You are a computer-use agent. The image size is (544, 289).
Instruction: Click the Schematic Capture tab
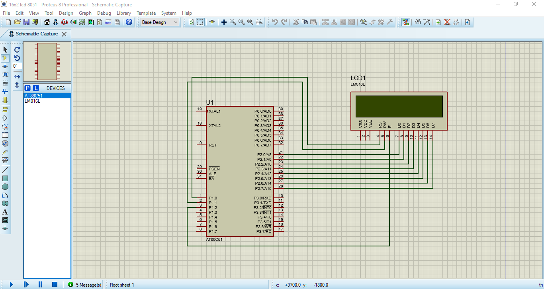tap(36, 34)
